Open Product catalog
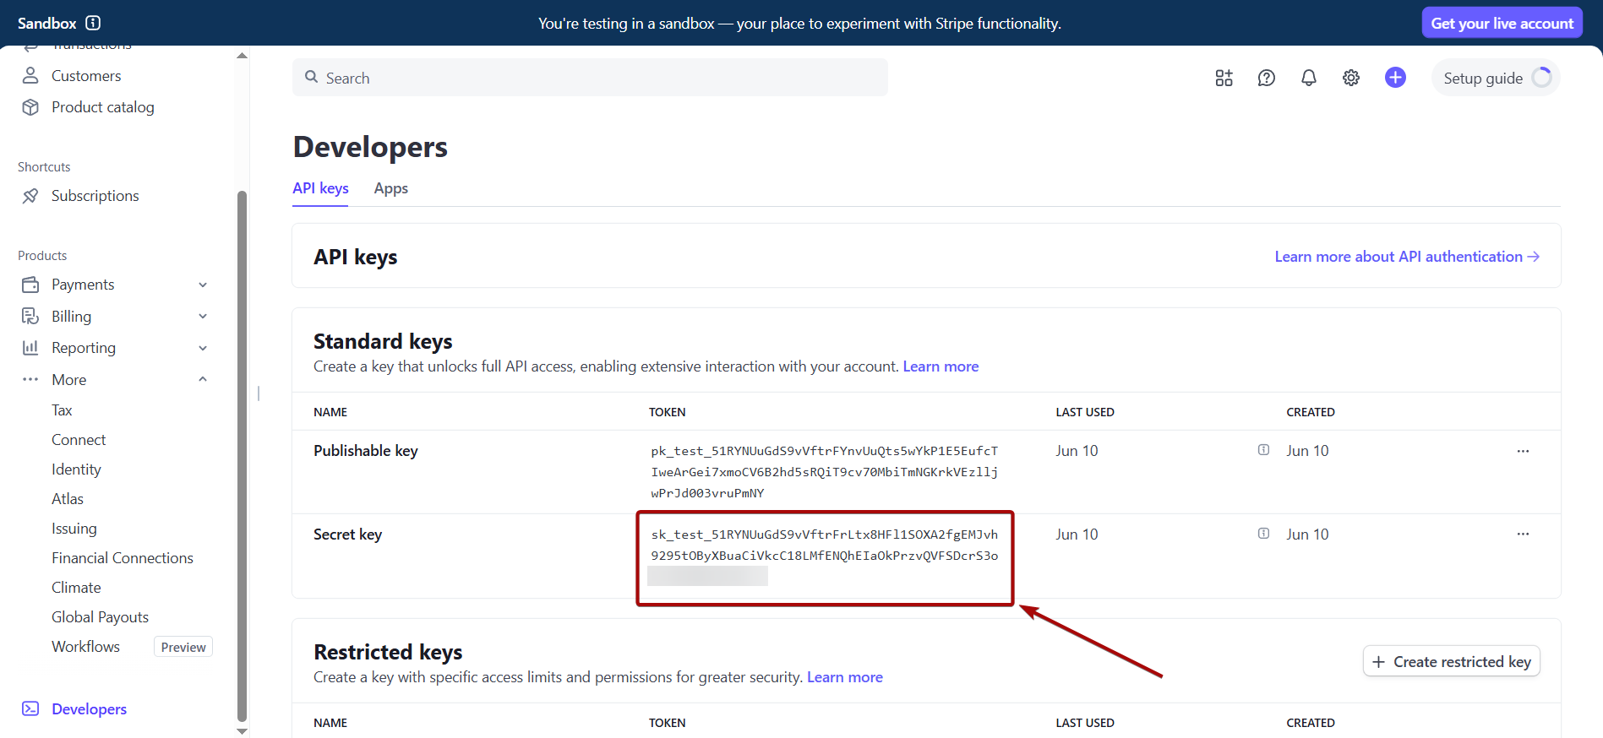Viewport: 1603px width, 738px height. [x=103, y=107]
